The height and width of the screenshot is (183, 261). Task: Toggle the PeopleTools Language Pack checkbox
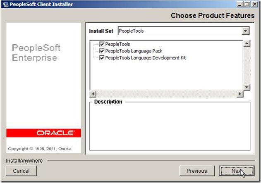pyautogui.click(x=102, y=51)
